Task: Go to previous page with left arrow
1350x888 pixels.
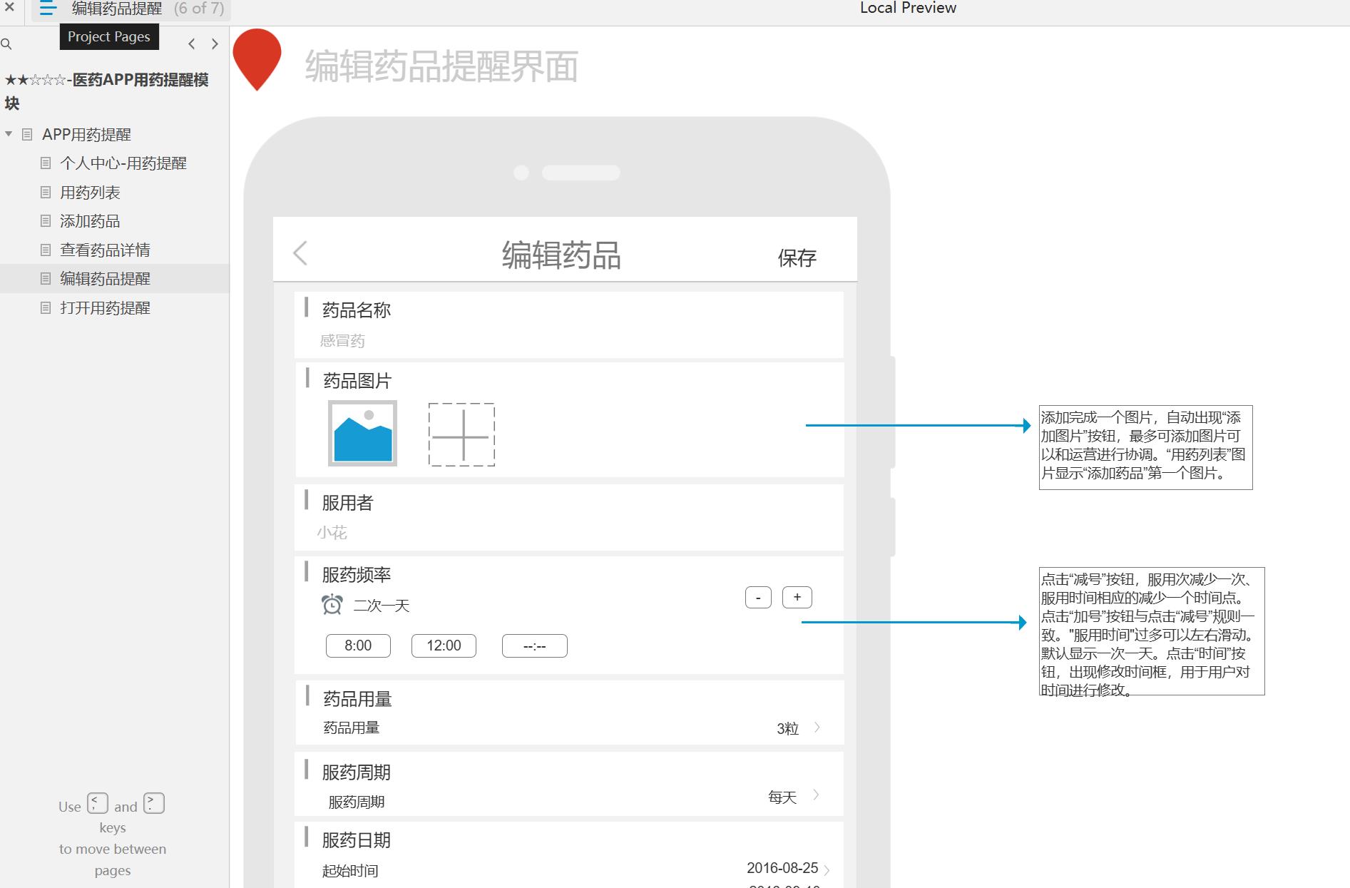Action: (191, 44)
